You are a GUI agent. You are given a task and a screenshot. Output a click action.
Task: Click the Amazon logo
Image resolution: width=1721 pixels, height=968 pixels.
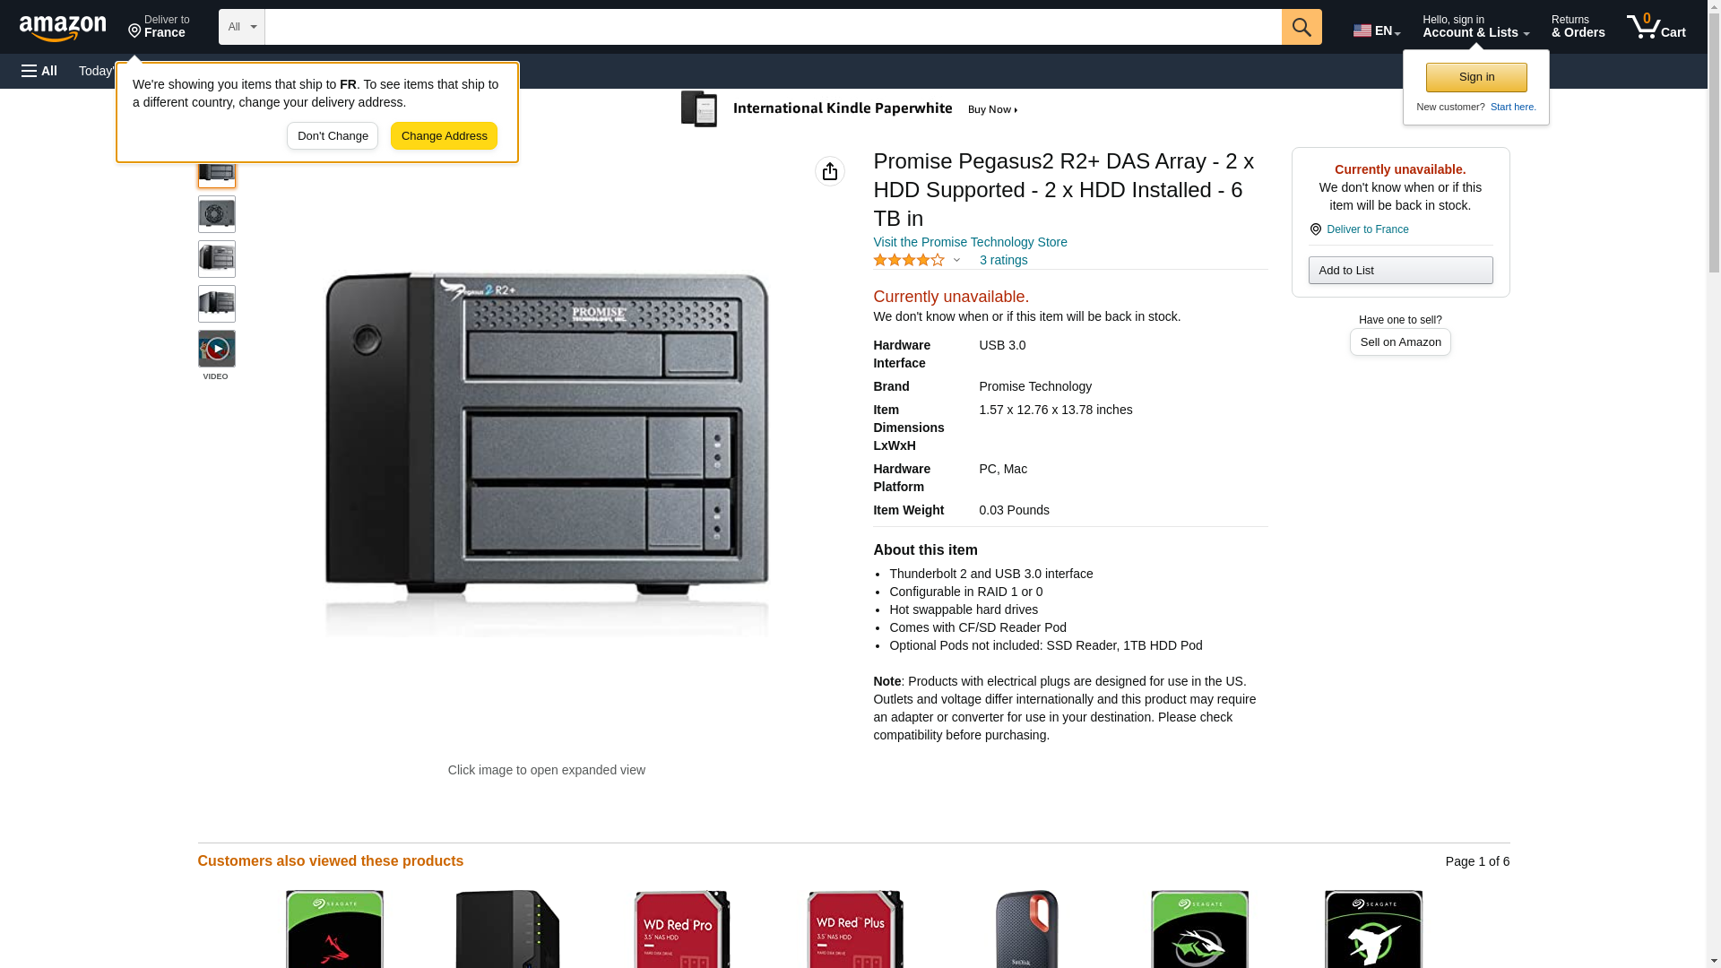(63, 28)
